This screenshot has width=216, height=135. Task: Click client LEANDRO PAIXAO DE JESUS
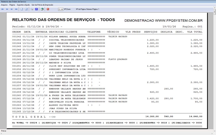66,59
